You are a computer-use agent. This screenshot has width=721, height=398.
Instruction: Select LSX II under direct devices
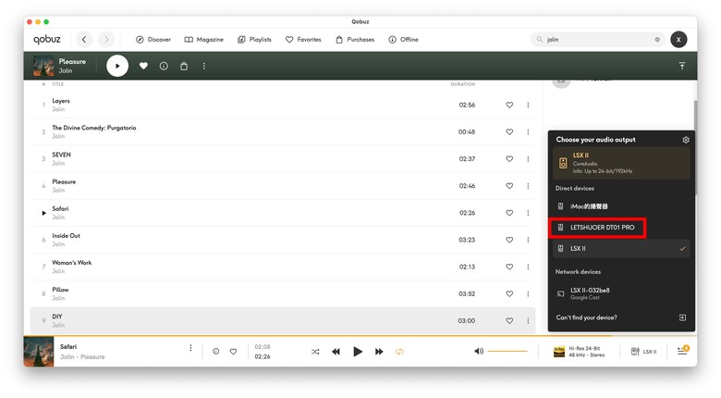621,249
